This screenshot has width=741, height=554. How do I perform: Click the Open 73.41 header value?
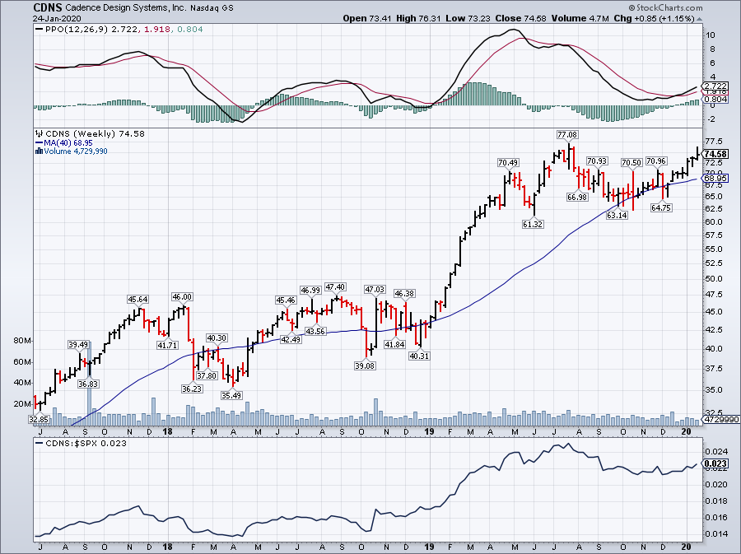[368, 18]
